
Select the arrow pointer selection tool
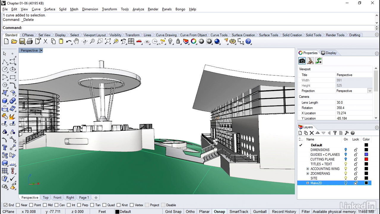5,53
